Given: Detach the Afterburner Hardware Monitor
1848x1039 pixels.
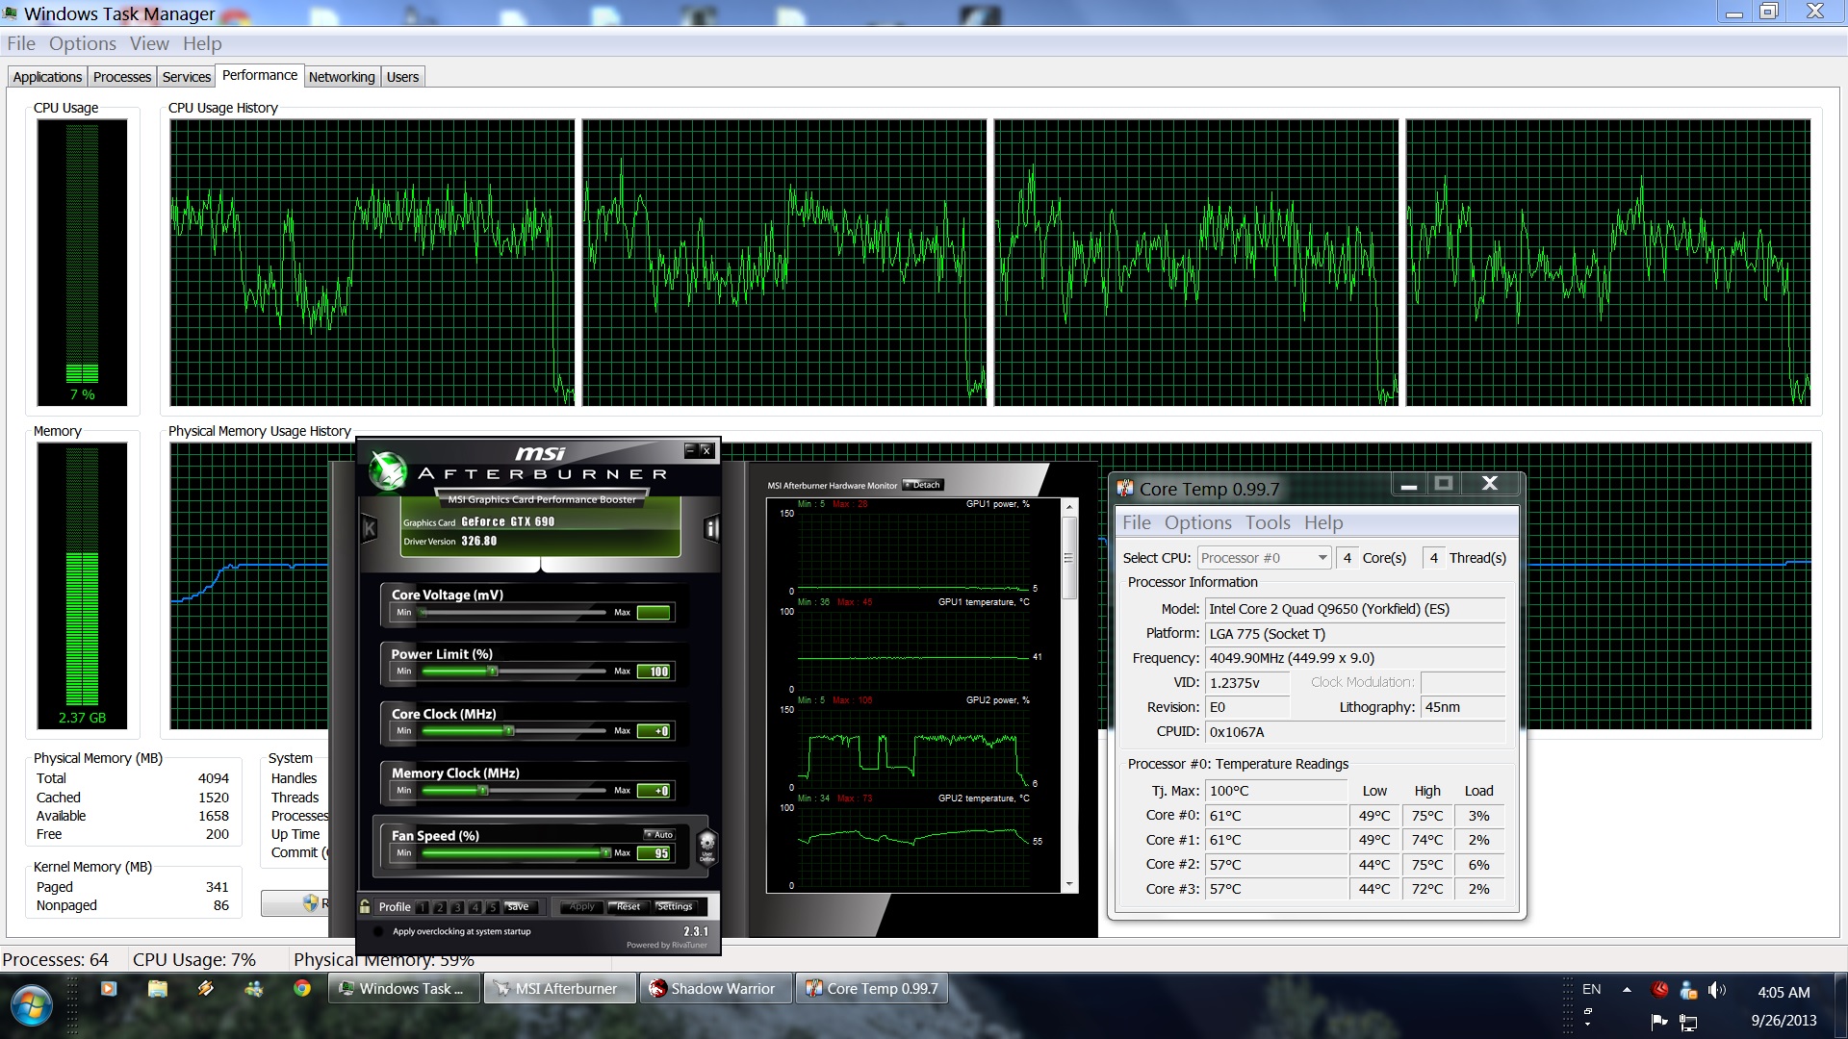Looking at the screenshot, I should click(x=923, y=485).
